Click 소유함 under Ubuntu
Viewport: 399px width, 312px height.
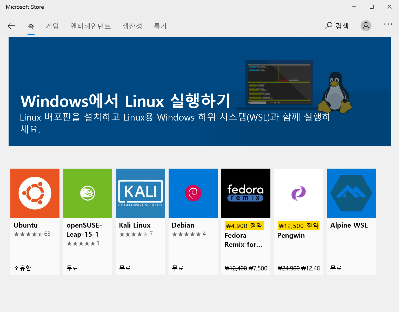point(22,268)
